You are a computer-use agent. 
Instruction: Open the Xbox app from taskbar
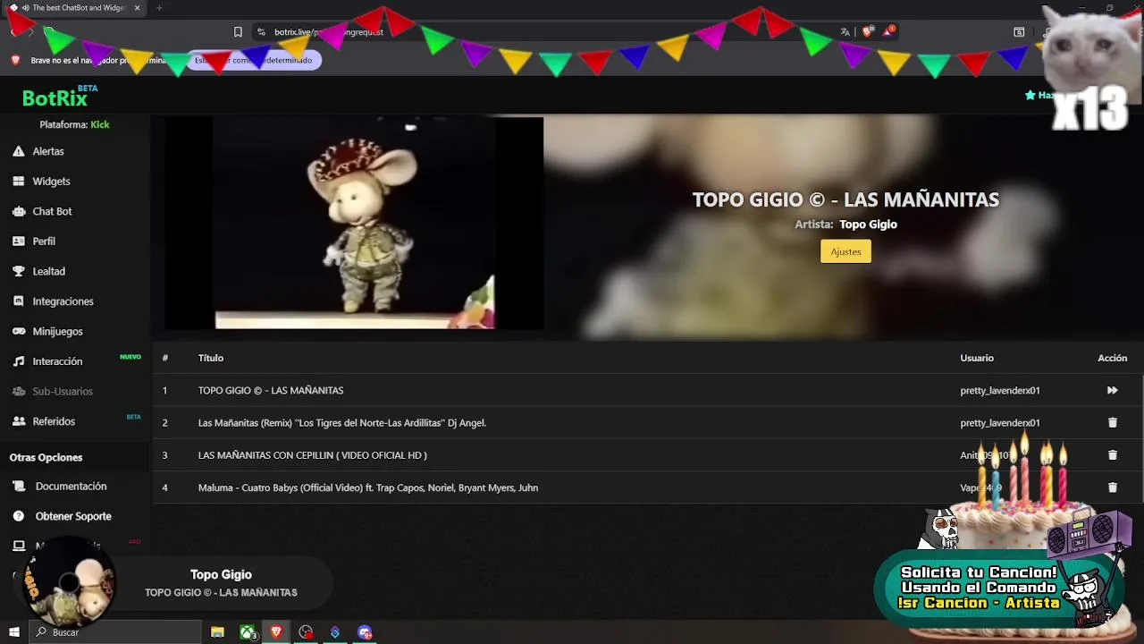click(x=248, y=632)
